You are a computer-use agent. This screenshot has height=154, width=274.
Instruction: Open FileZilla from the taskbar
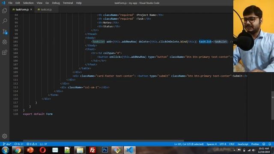(x=92, y=150)
